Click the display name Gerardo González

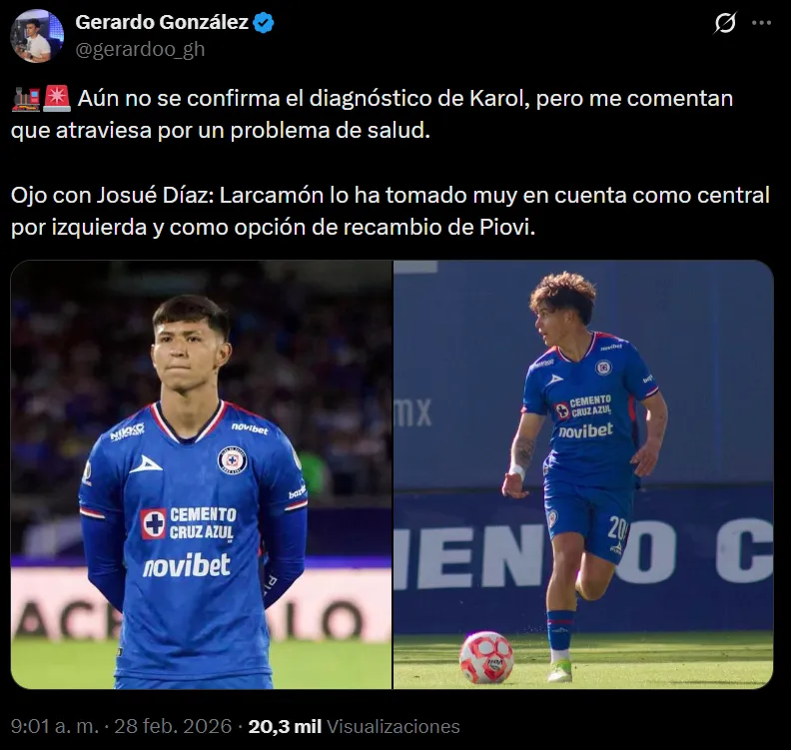pos(163,23)
